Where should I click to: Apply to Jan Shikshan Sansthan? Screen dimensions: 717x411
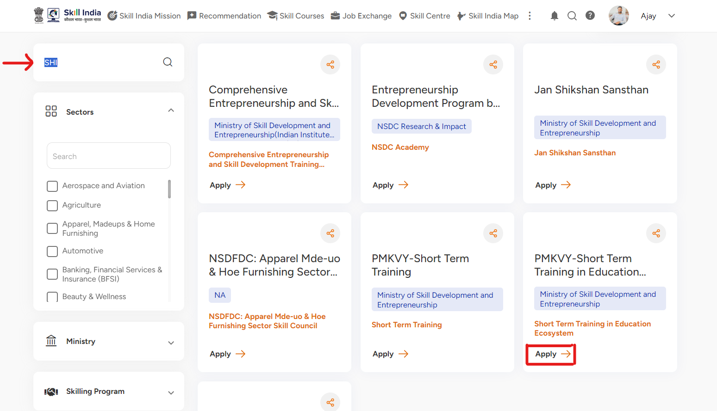click(553, 185)
